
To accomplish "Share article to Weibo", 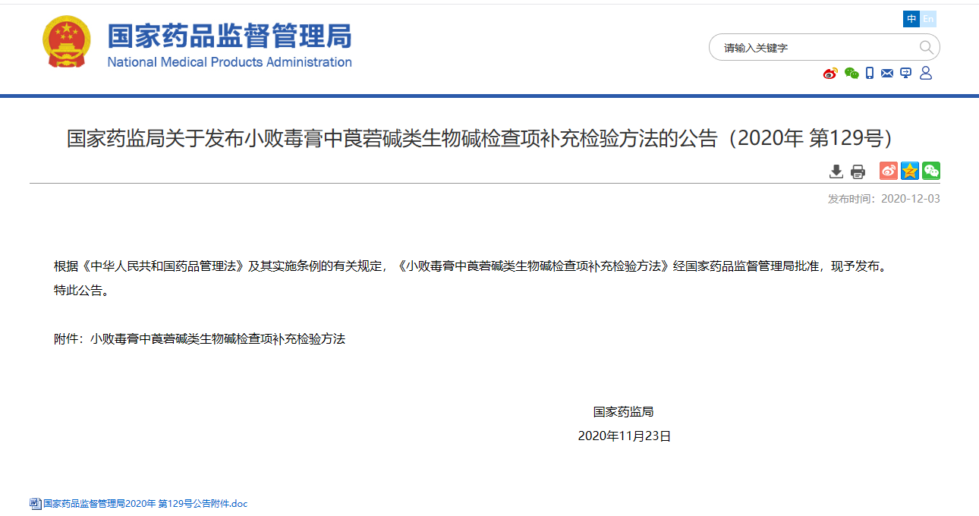I will (889, 171).
